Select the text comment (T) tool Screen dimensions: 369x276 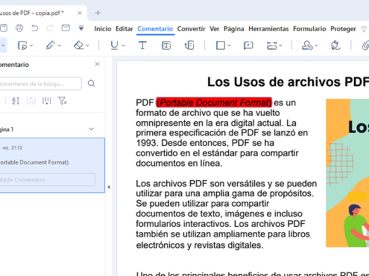(x=142, y=45)
